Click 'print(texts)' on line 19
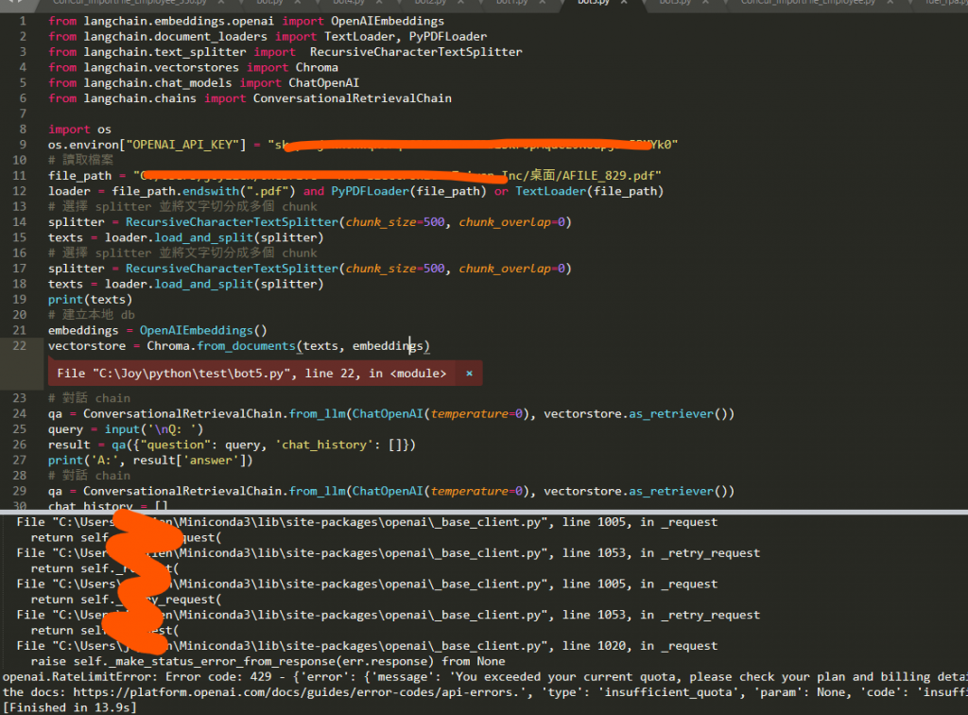Image resolution: width=968 pixels, height=715 pixels. point(90,300)
